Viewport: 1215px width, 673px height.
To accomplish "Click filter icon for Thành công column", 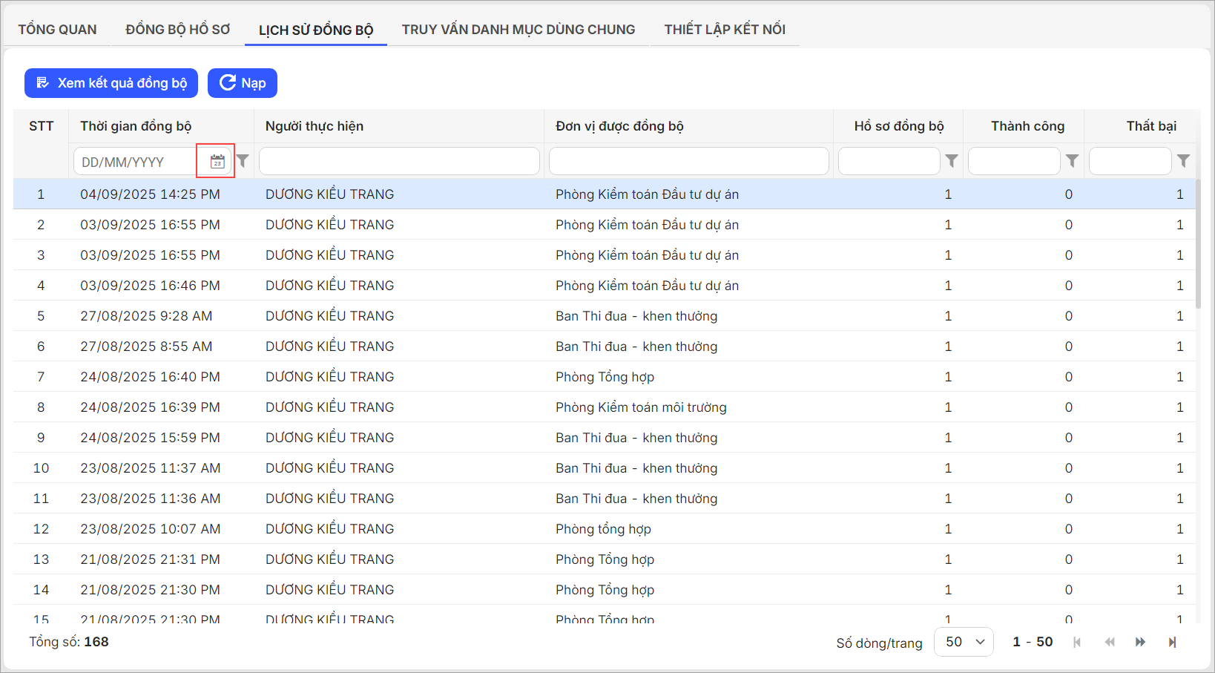I will click(1072, 161).
